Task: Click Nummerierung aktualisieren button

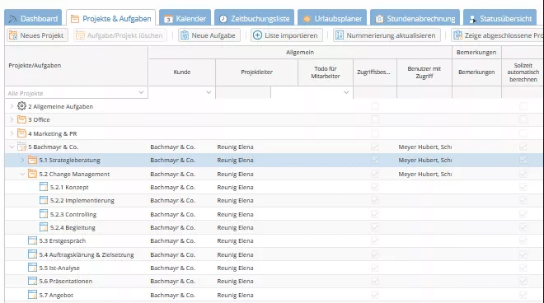Action: point(387,35)
